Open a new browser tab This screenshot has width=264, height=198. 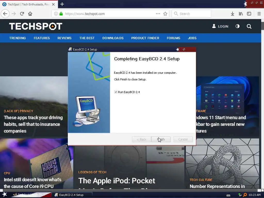pyautogui.click(x=62, y=4)
